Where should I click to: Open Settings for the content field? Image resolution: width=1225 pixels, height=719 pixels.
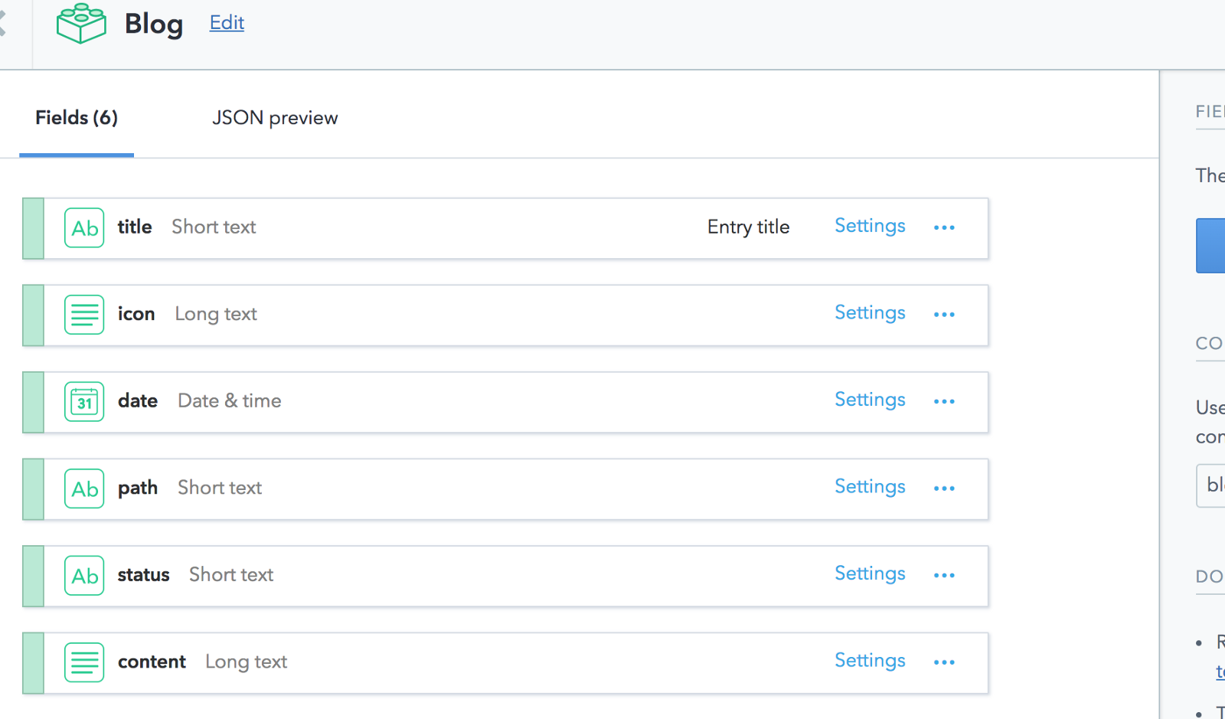coord(870,661)
